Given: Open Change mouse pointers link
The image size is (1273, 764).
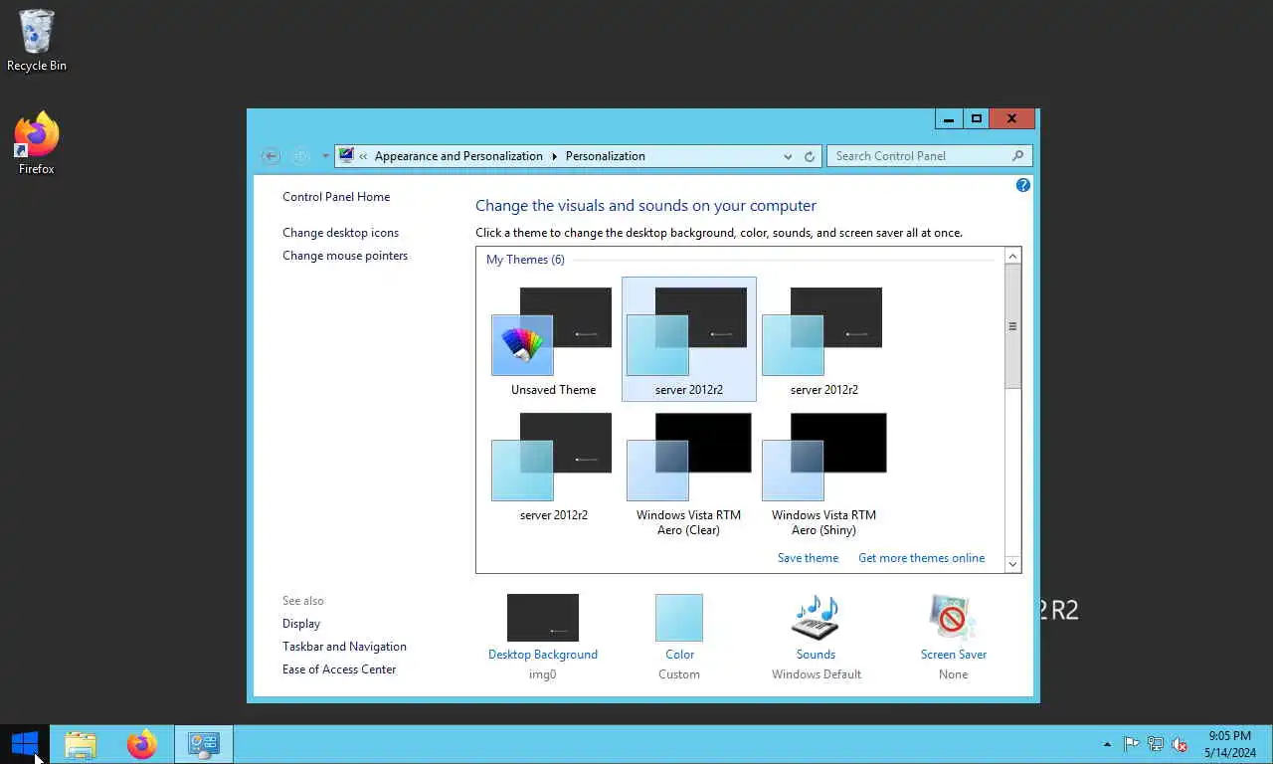Looking at the screenshot, I should click(x=345, y=256).
